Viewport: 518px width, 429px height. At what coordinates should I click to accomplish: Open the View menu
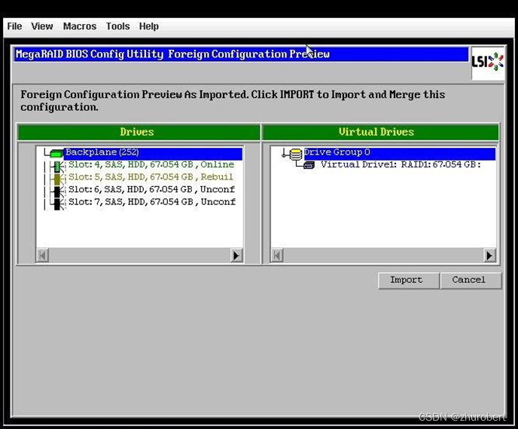coord(42,26)
